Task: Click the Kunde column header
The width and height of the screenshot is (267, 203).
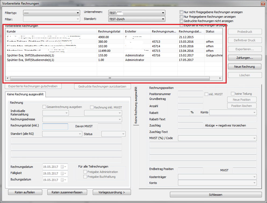Action: coord(51,31)
